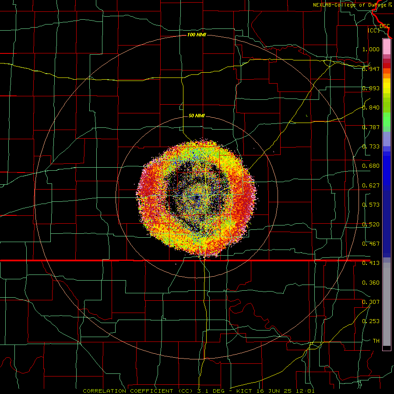Click the 0.573 value on the color scale
Viewport: 394px width, 394px height.
tap(371, 205)
